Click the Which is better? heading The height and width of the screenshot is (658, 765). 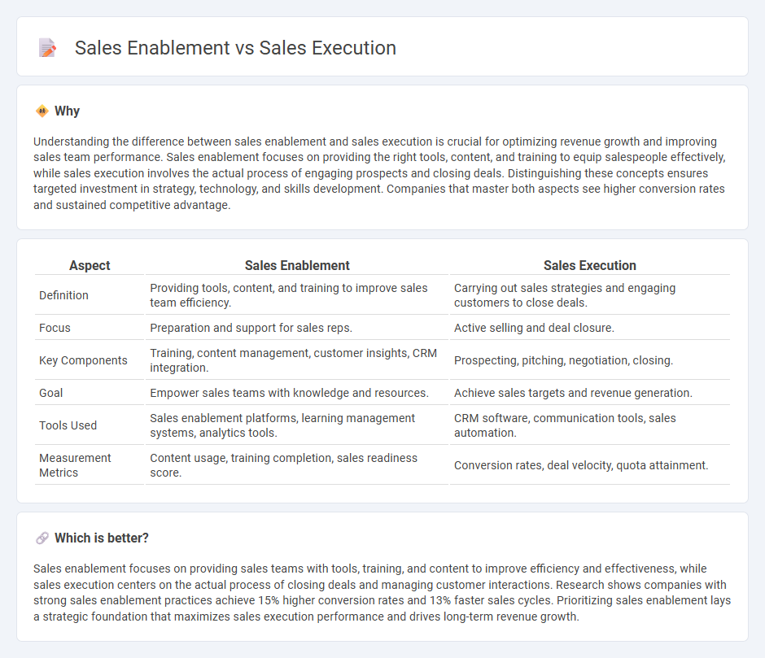[102, 538]
